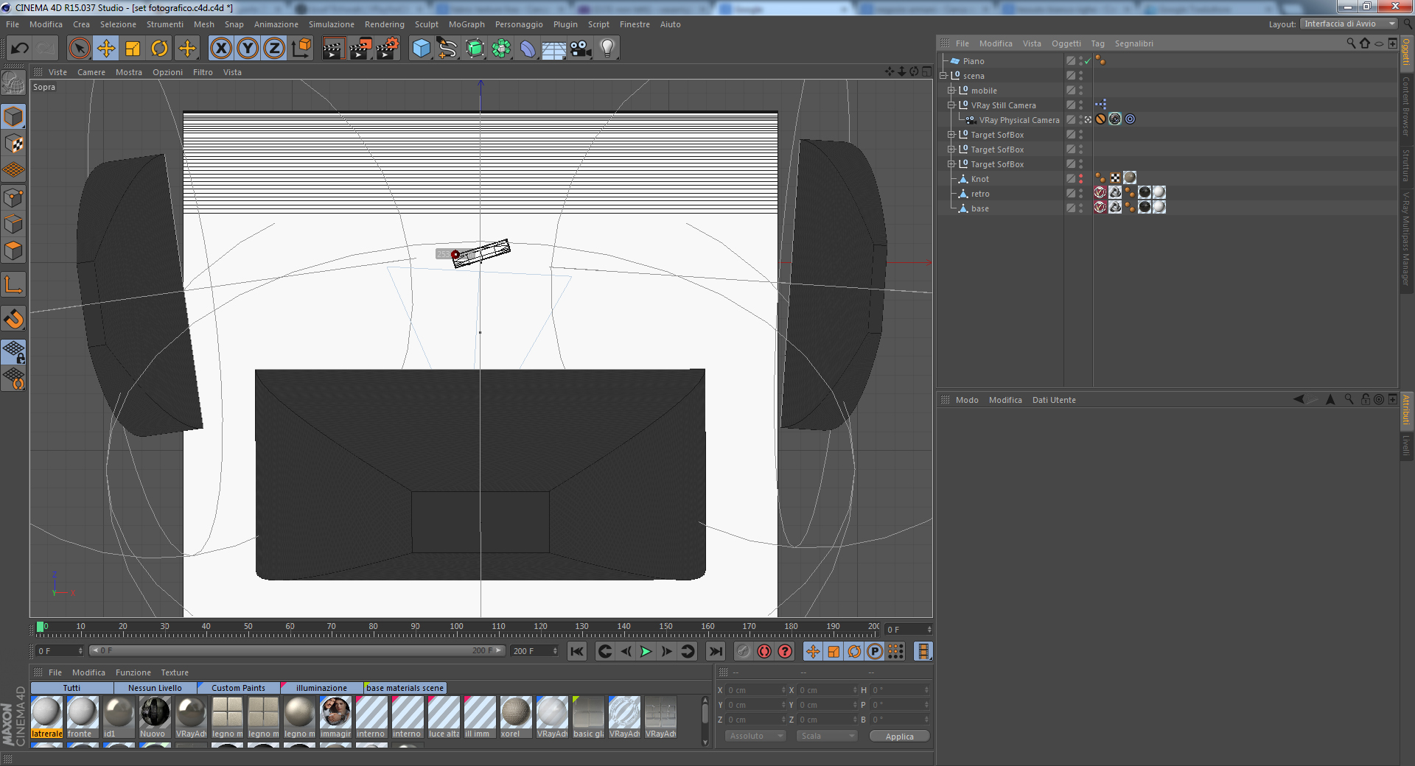The width and height of the screenshot is (1415, 766).
Task: Select the Rotate tool
Action: [x=159, y=49]
